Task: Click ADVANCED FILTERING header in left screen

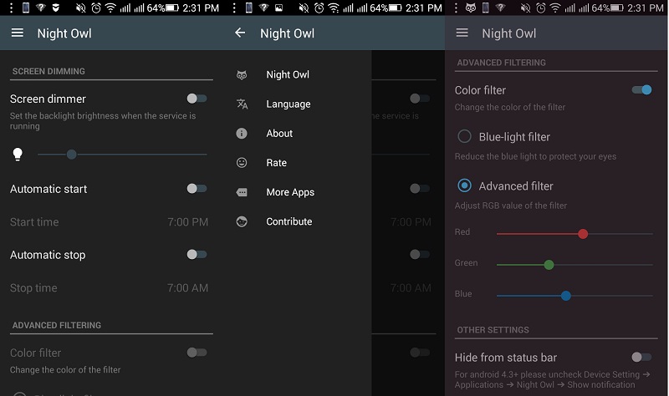Action: (x=57, y=325)
